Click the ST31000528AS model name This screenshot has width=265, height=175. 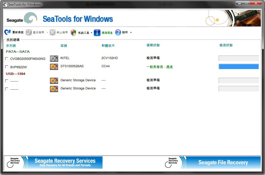point(72,66)
